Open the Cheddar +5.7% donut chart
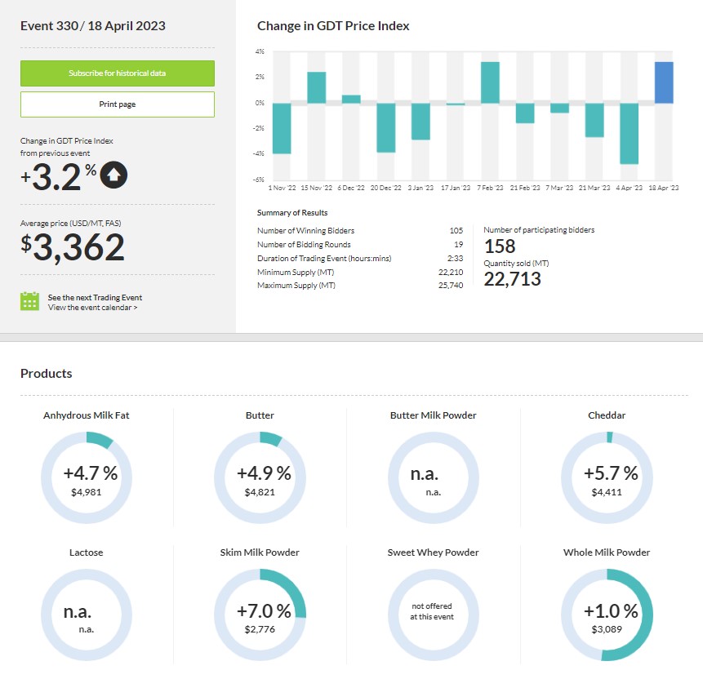Image resolution: width=703 pixels, height=679 pixels. pos(607,477)
